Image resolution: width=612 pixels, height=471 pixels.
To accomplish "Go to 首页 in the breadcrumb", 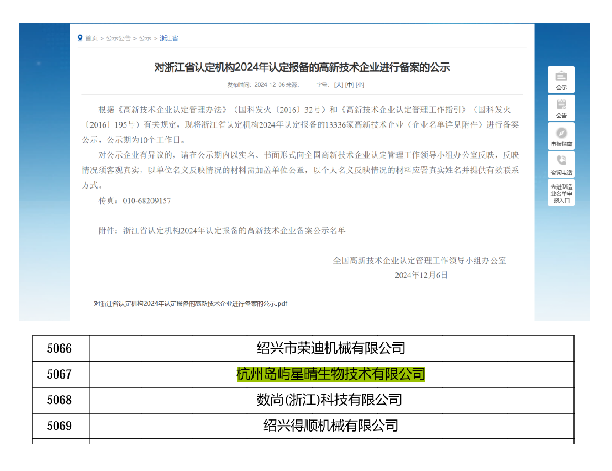I will [91, 38].
